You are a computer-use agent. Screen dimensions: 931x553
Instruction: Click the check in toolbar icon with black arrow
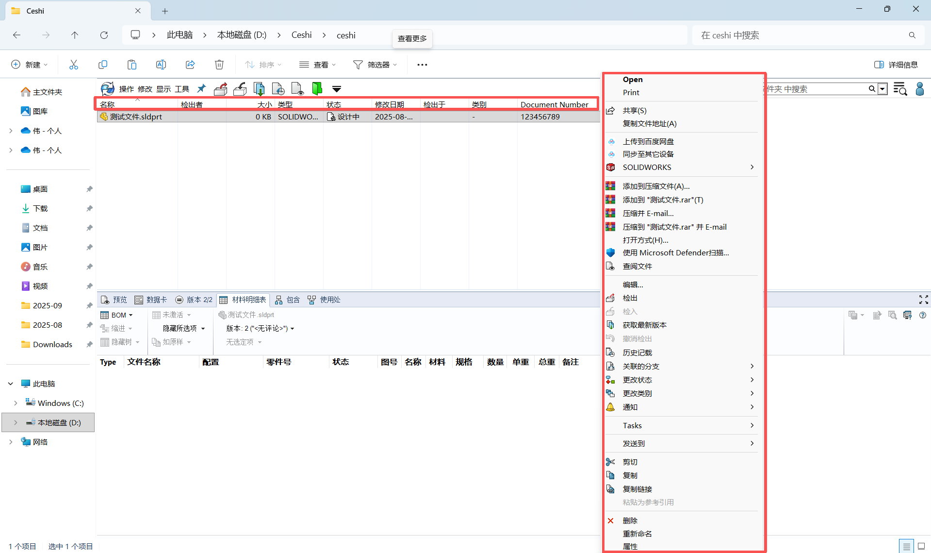[x=240, y=89]
